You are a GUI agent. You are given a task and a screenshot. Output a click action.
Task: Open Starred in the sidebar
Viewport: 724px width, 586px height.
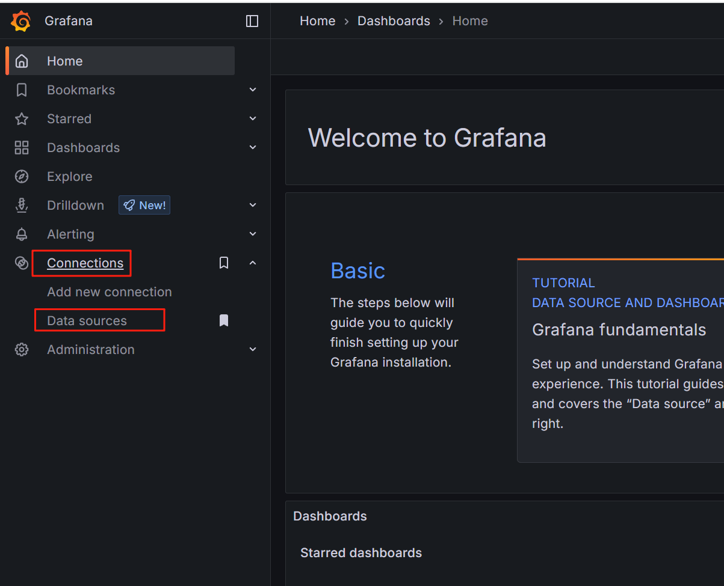pyautogui.click(x=69, y=119)
